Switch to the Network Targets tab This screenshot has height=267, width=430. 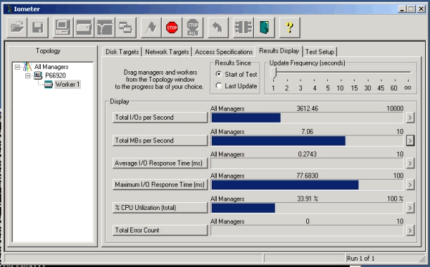(x=167, y=52)
